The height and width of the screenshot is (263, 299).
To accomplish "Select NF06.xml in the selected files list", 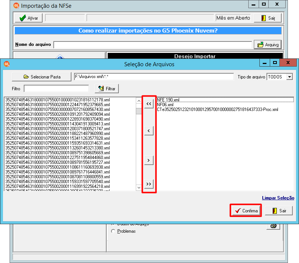I will (x=165, y=105).
